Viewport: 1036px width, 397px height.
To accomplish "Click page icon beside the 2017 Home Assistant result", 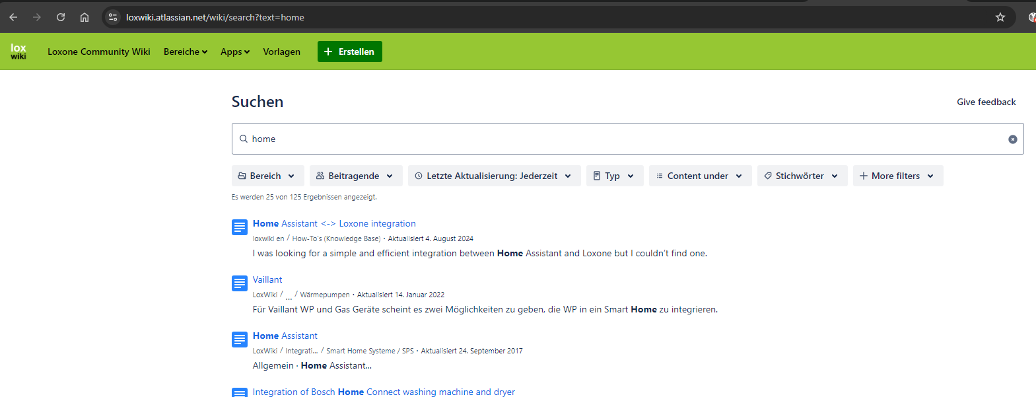I will (240, 340).
